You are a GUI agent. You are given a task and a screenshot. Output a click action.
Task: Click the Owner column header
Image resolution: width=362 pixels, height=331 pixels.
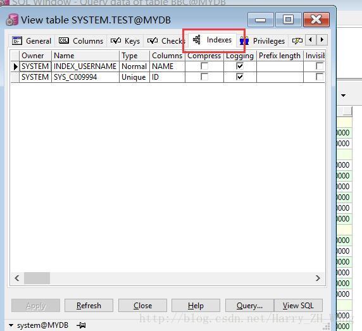tap(35, 56)
